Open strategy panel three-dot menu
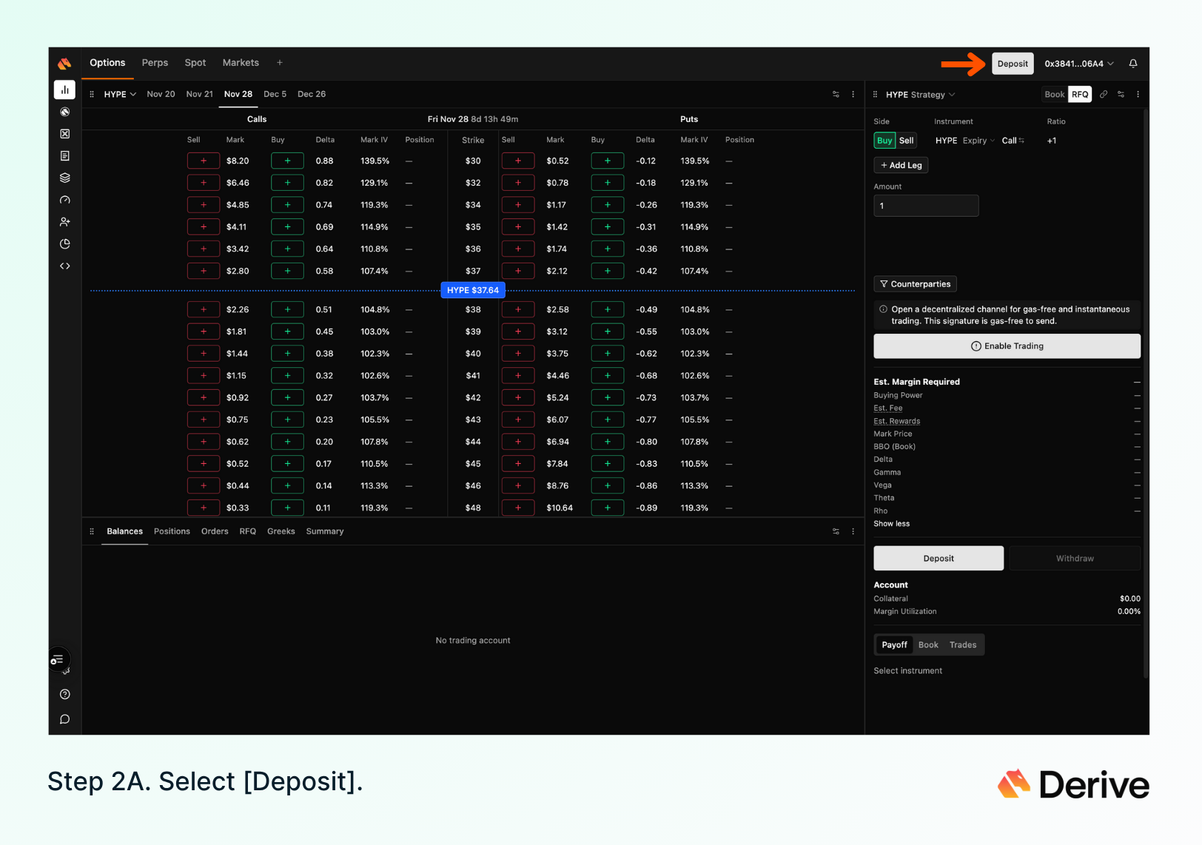The width and height of the screenshot is (1202, 845). tap(1138, 94)
